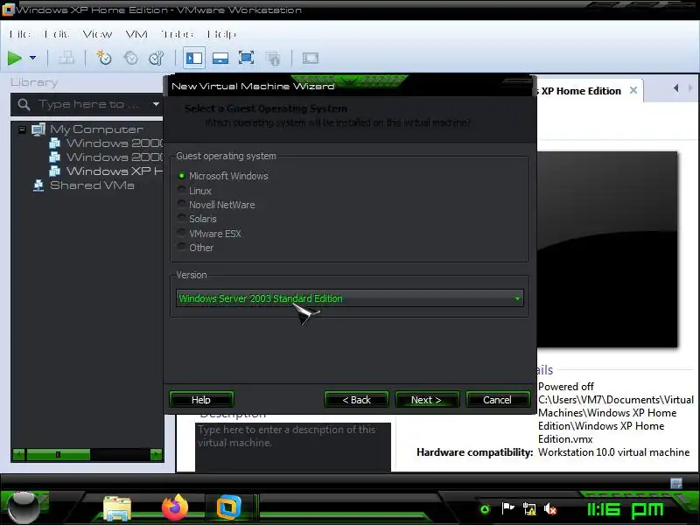Open the Version dropdown list

click(350, 298)
